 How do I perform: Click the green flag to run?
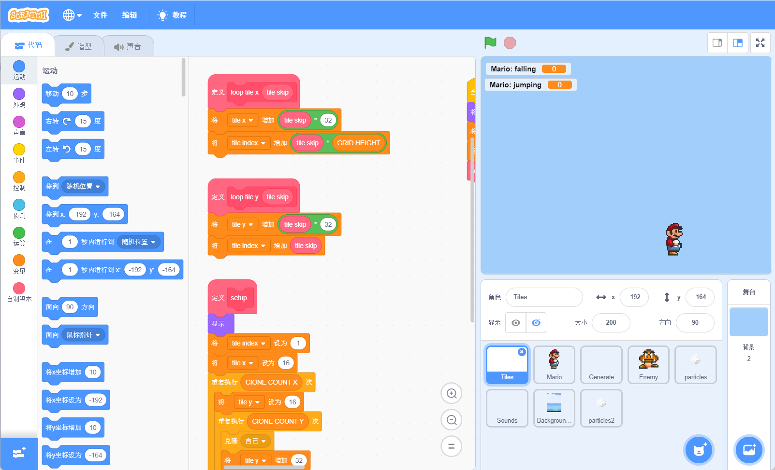coord(490,42)
